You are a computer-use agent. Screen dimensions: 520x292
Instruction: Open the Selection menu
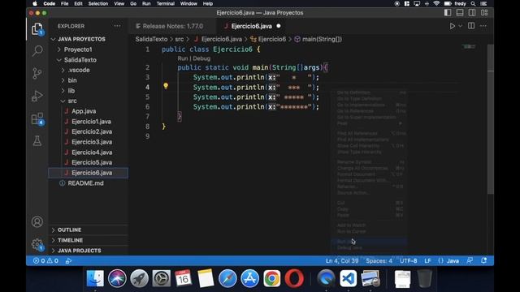[98, 3]
